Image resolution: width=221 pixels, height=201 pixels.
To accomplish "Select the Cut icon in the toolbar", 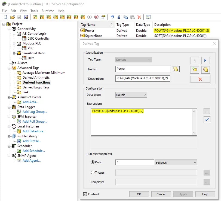I will tap(119, 17).
